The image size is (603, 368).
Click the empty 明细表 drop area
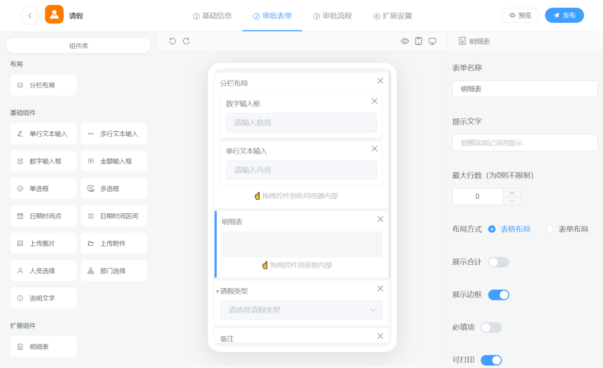tap(302, 244)
